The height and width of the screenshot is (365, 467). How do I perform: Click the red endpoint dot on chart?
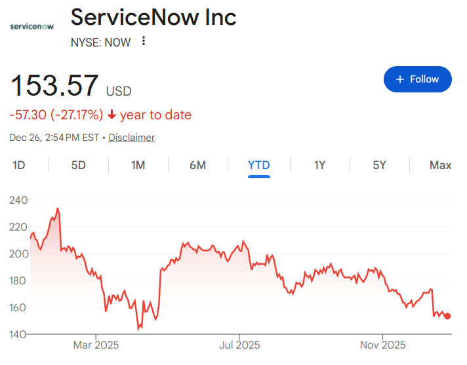[x=448, y=316]
